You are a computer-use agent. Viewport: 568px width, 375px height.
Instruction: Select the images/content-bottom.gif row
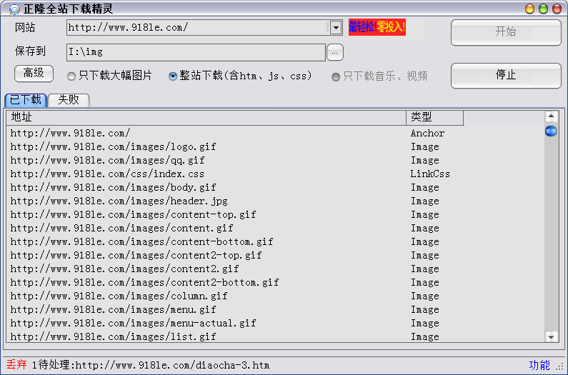[275, 241]
